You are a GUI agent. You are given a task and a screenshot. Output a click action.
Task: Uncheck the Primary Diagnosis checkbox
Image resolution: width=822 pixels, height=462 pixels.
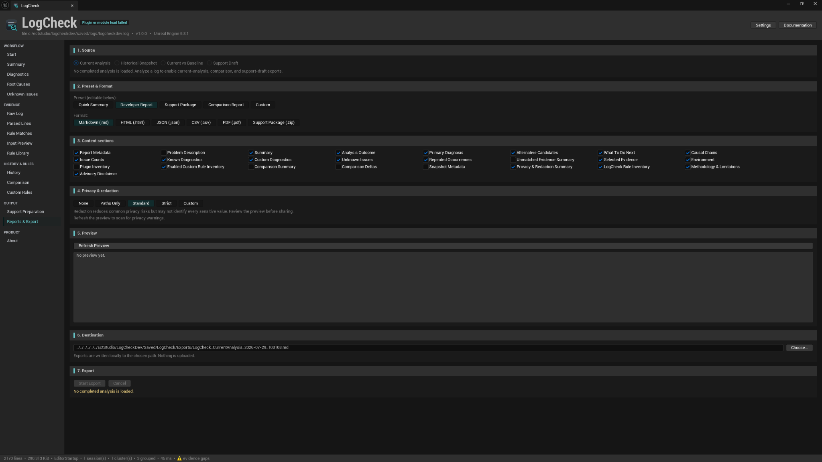(425, 153)
